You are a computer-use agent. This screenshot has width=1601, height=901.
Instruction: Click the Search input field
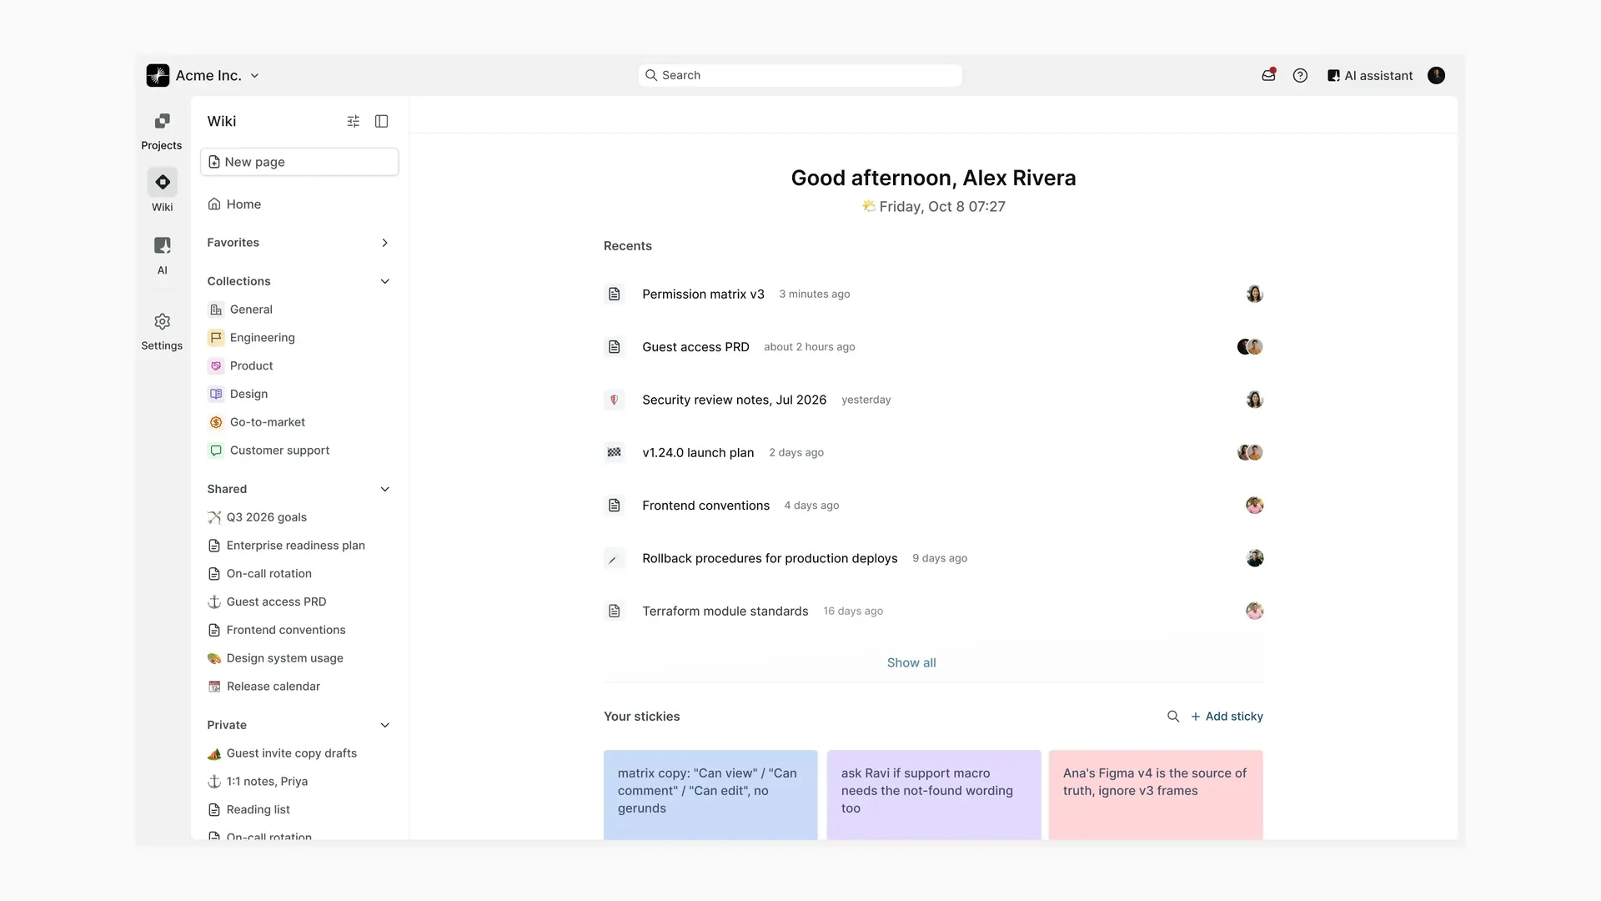(x=800, y=75)
